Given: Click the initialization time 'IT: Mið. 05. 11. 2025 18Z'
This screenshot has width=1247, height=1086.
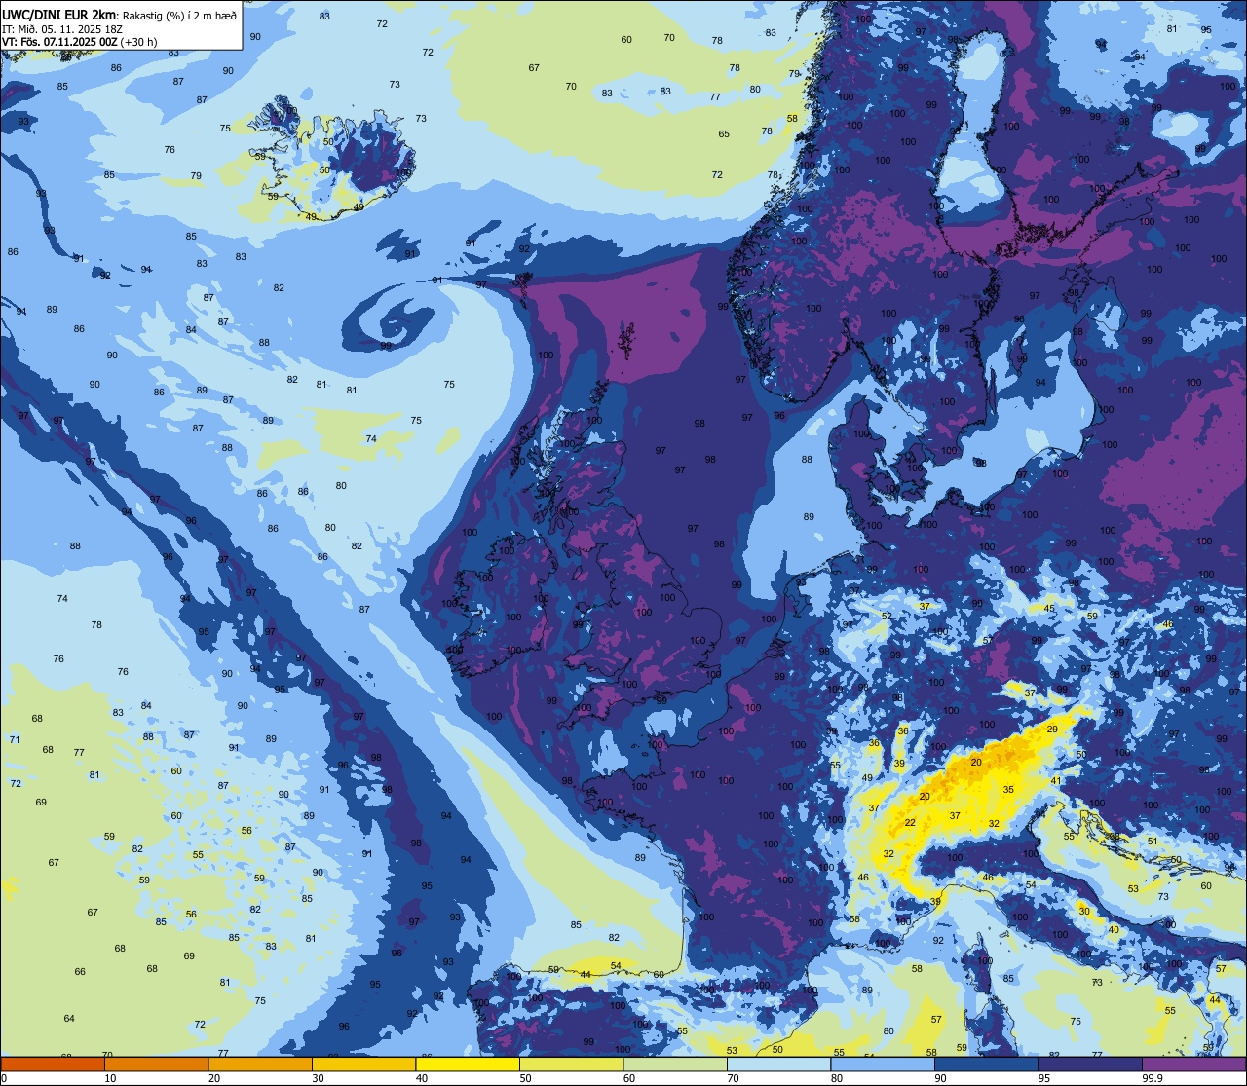Looking at the screenshot, I should 62,29.
